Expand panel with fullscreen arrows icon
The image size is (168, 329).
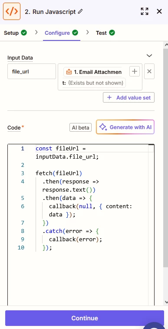click(145, 11)
